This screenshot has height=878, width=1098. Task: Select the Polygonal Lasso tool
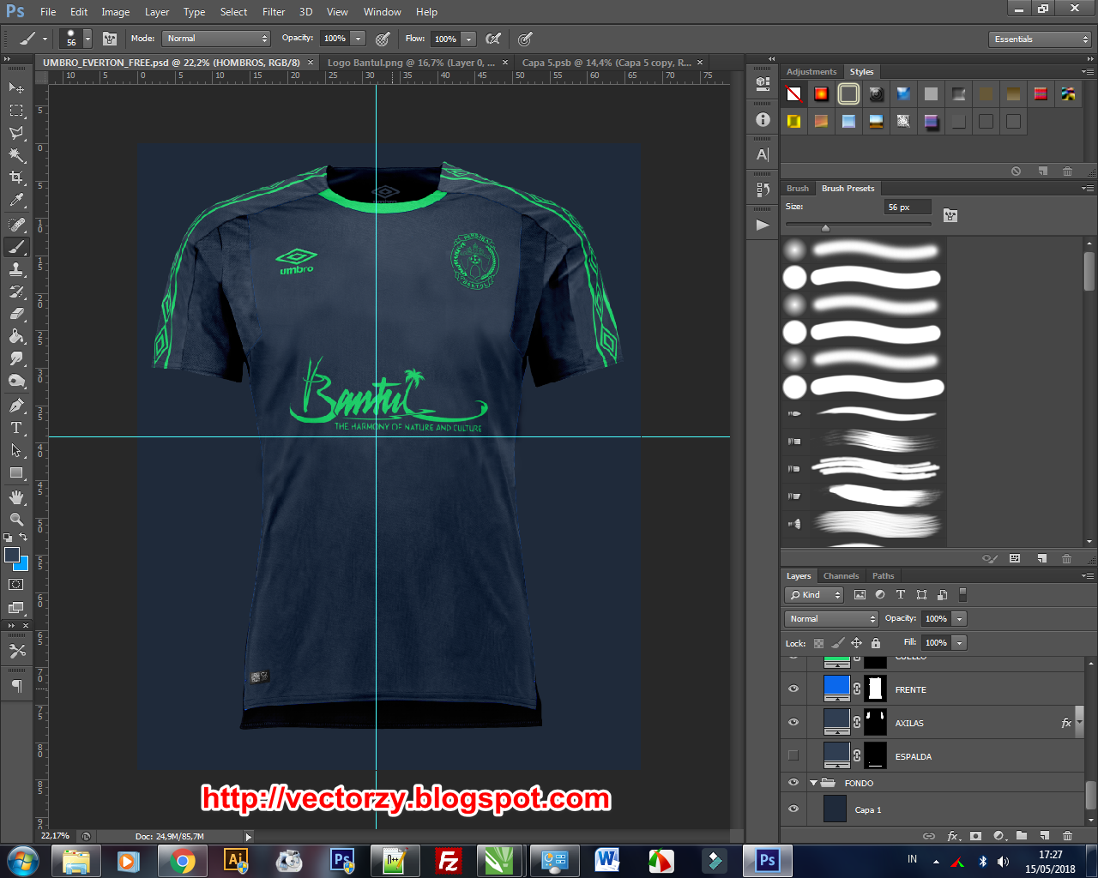16,133
